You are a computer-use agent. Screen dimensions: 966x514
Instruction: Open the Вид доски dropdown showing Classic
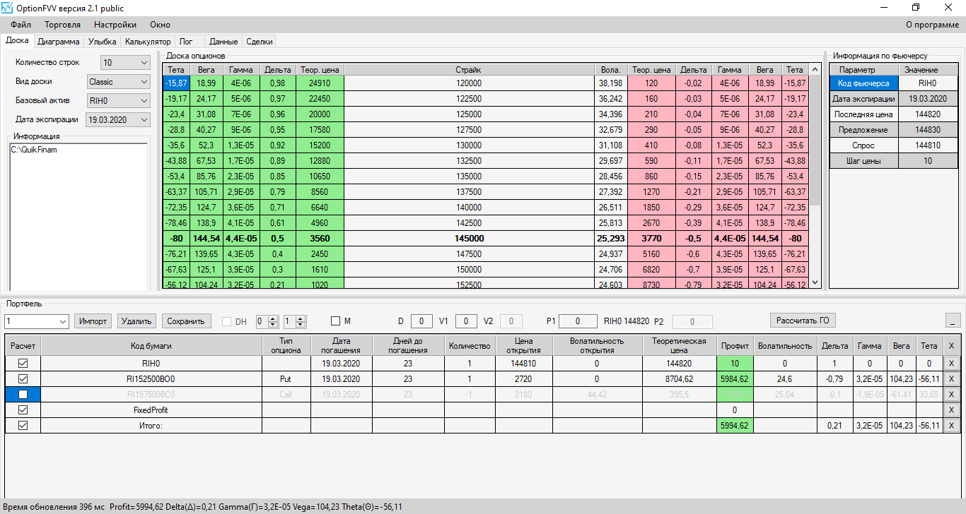[120, 82]
